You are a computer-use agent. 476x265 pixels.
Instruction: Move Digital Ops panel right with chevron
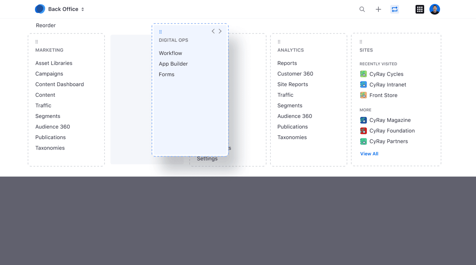[220, 31]
